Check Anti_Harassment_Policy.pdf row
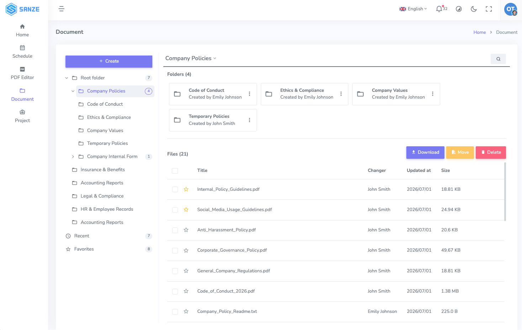Image resolution: width=522 pixels, height=330 pixels. point(175,230)
